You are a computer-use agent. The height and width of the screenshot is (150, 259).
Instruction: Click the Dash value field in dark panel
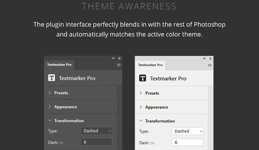coord(96,142)
